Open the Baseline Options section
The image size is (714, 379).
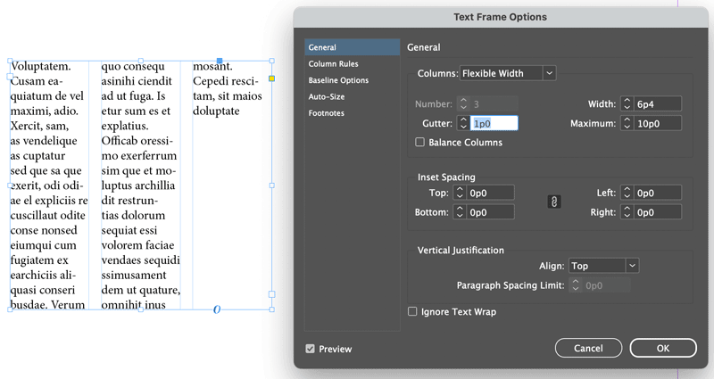[x=338, y=80]
